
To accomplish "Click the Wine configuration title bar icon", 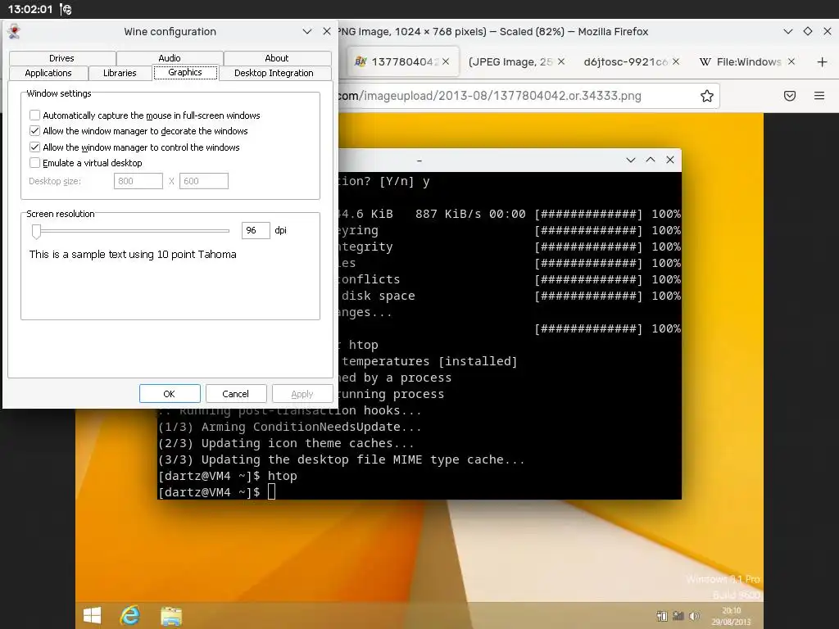I will (15, 32).
